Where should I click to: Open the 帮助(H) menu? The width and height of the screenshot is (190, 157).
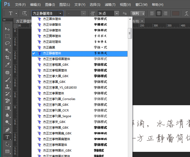157,5
